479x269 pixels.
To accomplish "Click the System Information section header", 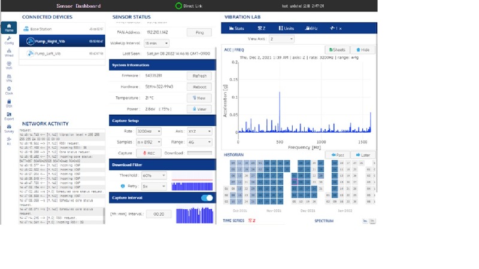I will (162, 65).
